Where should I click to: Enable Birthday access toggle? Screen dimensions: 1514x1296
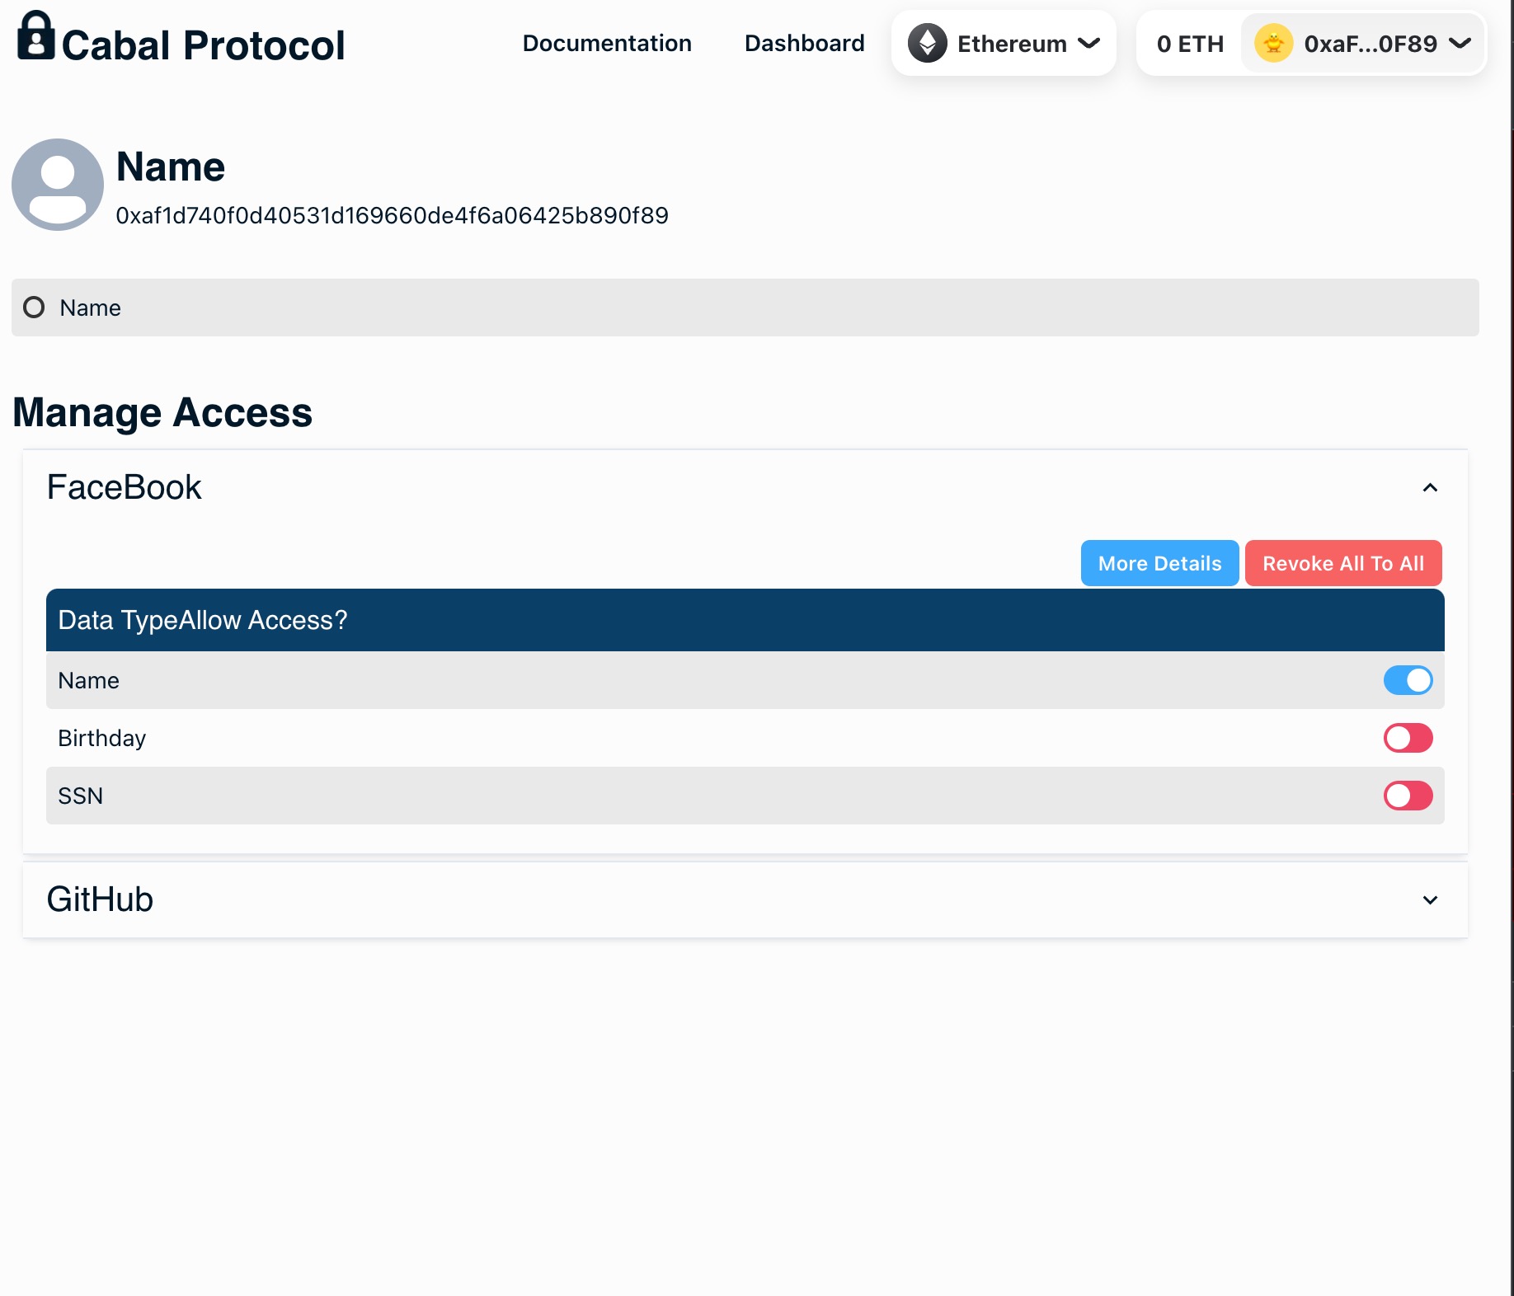point(1408,738)
